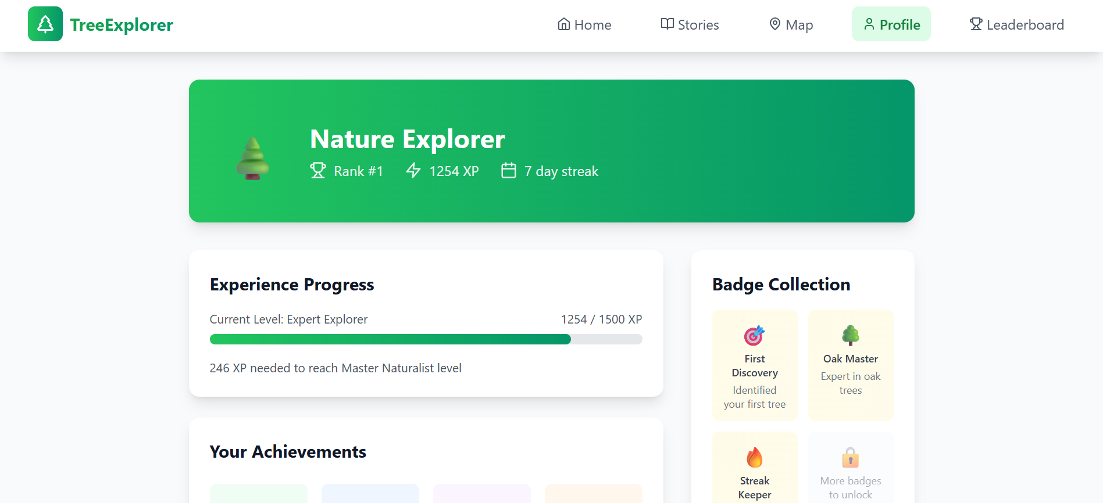Click "More badges to unlock" card
Screen dimensions: 1103x503
[851, 468]
